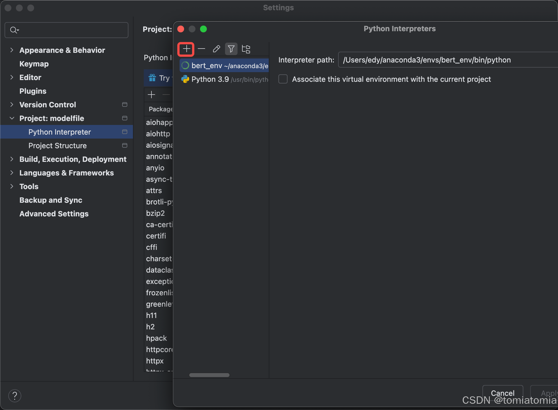558x410 pixels.
Task: Click the help question mark icon
Action: tap(15, 396)
